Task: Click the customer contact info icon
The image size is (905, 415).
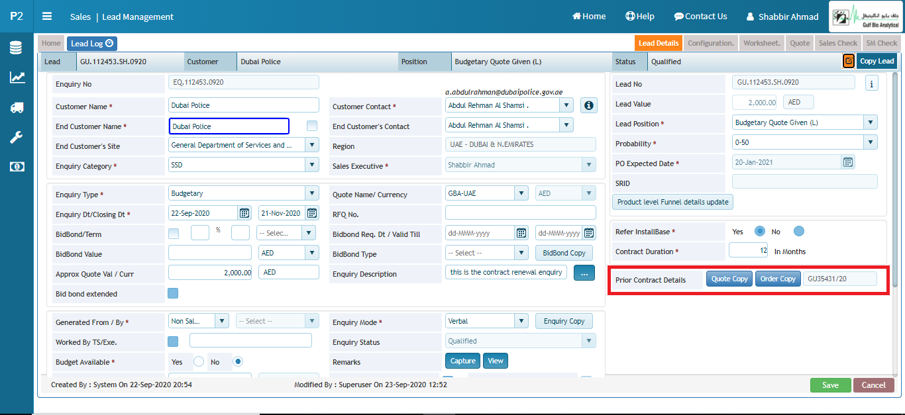Action: tap(588, 105)
